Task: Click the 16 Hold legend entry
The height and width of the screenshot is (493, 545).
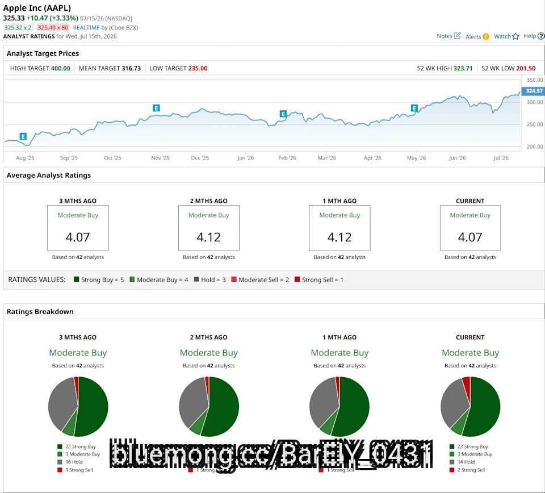Action: [x=70, y=462]
